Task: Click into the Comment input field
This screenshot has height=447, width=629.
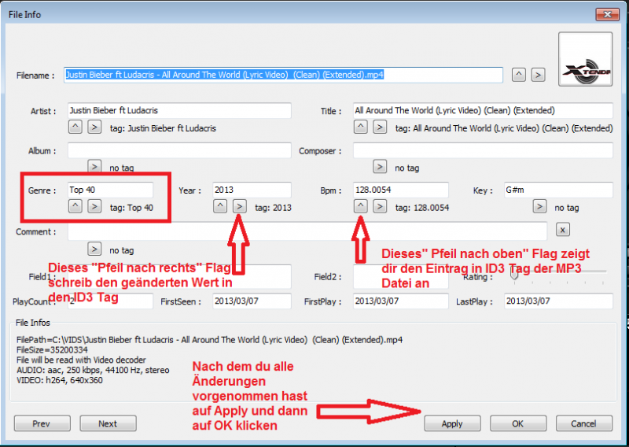Action: point(307,231)
